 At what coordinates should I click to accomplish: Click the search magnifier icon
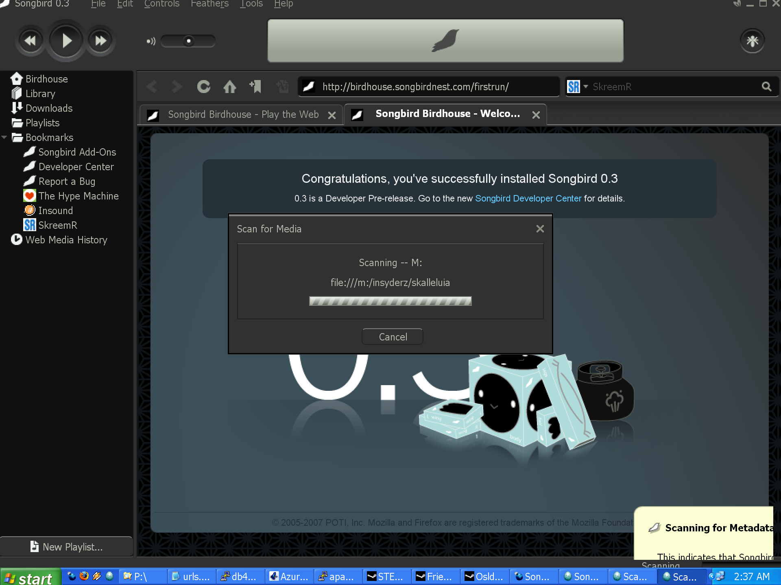[767, 87]
